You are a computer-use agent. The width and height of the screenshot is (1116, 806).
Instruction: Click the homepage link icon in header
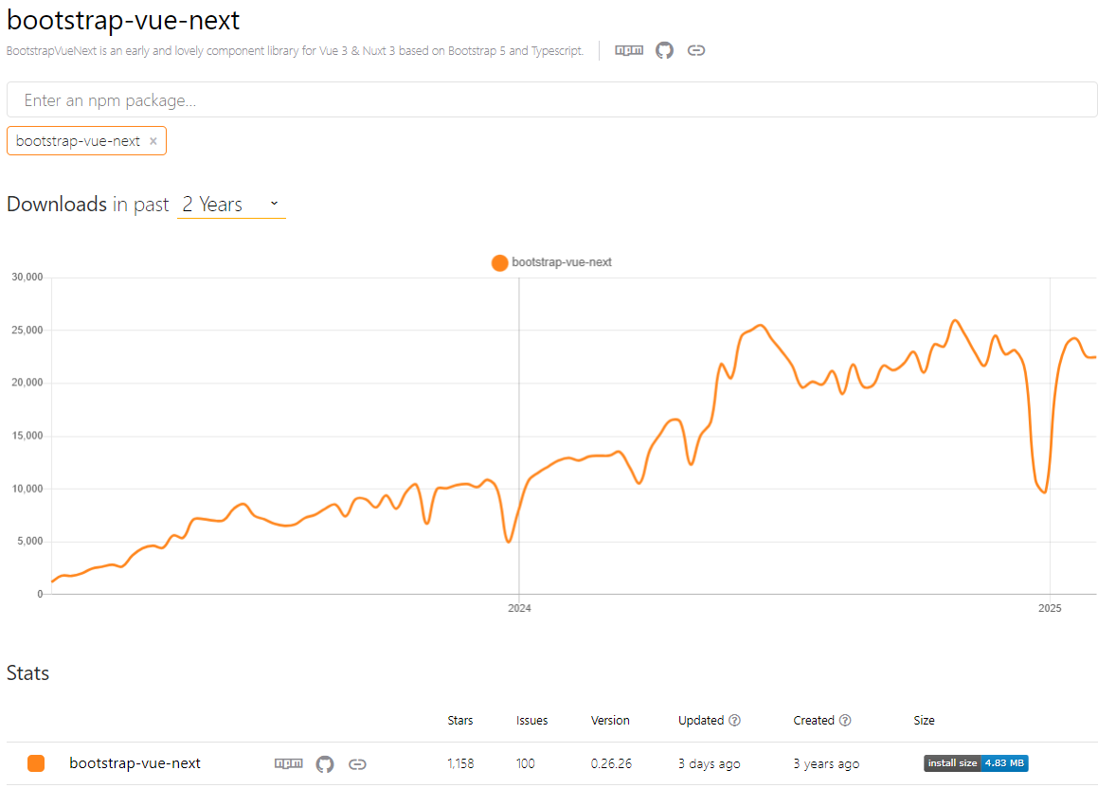coord(696,50)
